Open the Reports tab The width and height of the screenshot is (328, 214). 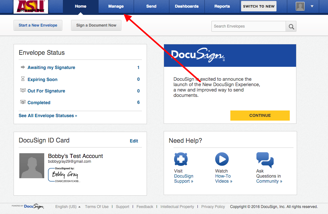(x=222, y=6)
